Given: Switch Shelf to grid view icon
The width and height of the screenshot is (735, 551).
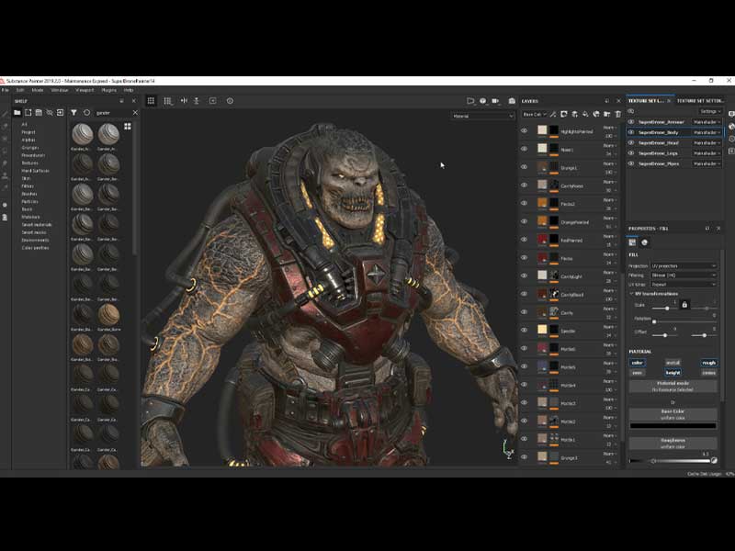Looking at the screenshot, I should pos(128,126).
